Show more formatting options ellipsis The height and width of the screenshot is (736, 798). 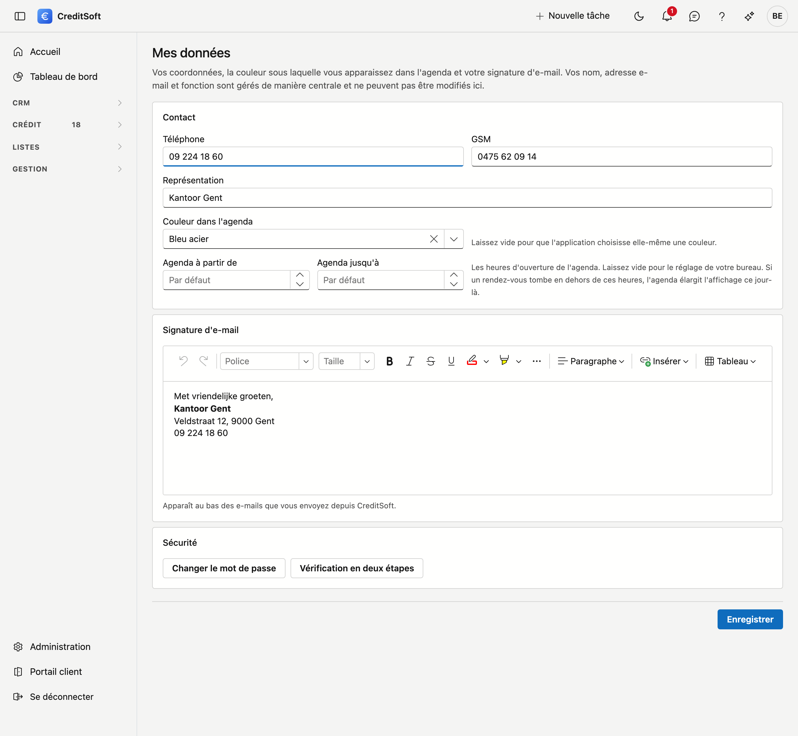(536, 361)
